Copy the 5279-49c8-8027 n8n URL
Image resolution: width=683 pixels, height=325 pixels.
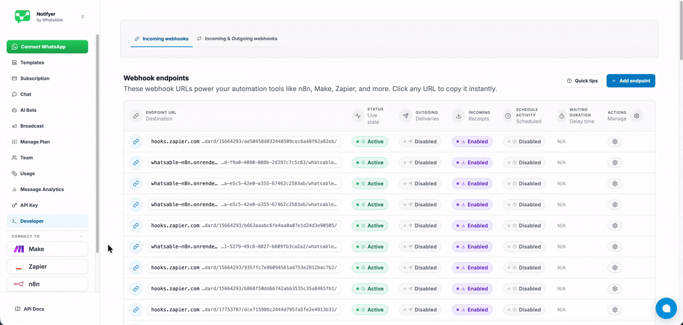tap(244, 247)
